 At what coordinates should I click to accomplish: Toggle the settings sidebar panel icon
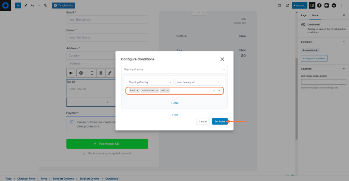pyautogui.click(x=312, y=5)
